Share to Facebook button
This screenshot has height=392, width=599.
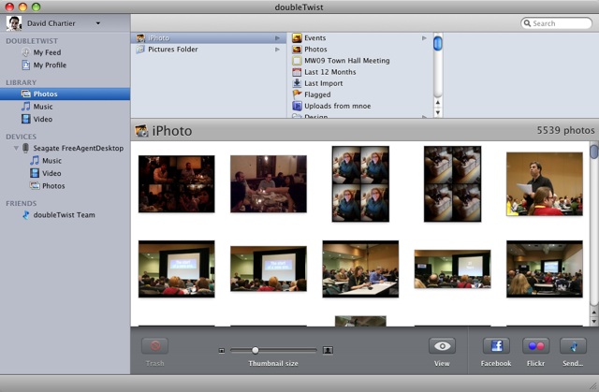click(x=496, y=346)
